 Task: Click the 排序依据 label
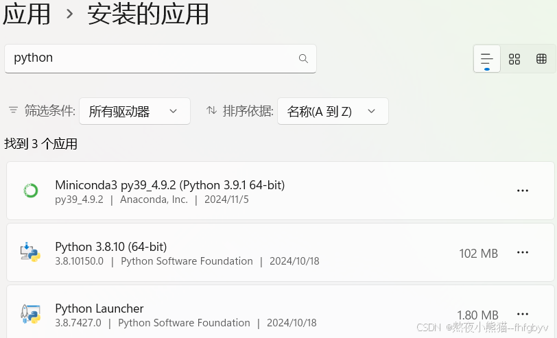(x=248, y=111)
